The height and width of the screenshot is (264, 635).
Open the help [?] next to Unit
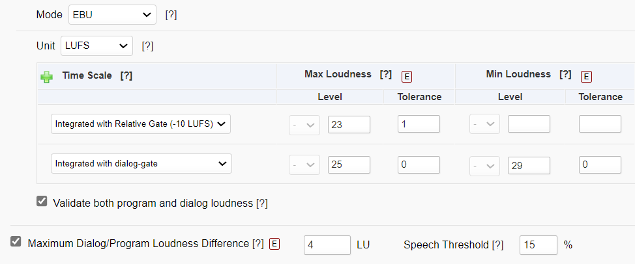(147, 46)
